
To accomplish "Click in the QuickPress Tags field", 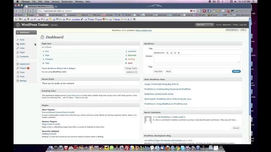I will coord(197,67).
